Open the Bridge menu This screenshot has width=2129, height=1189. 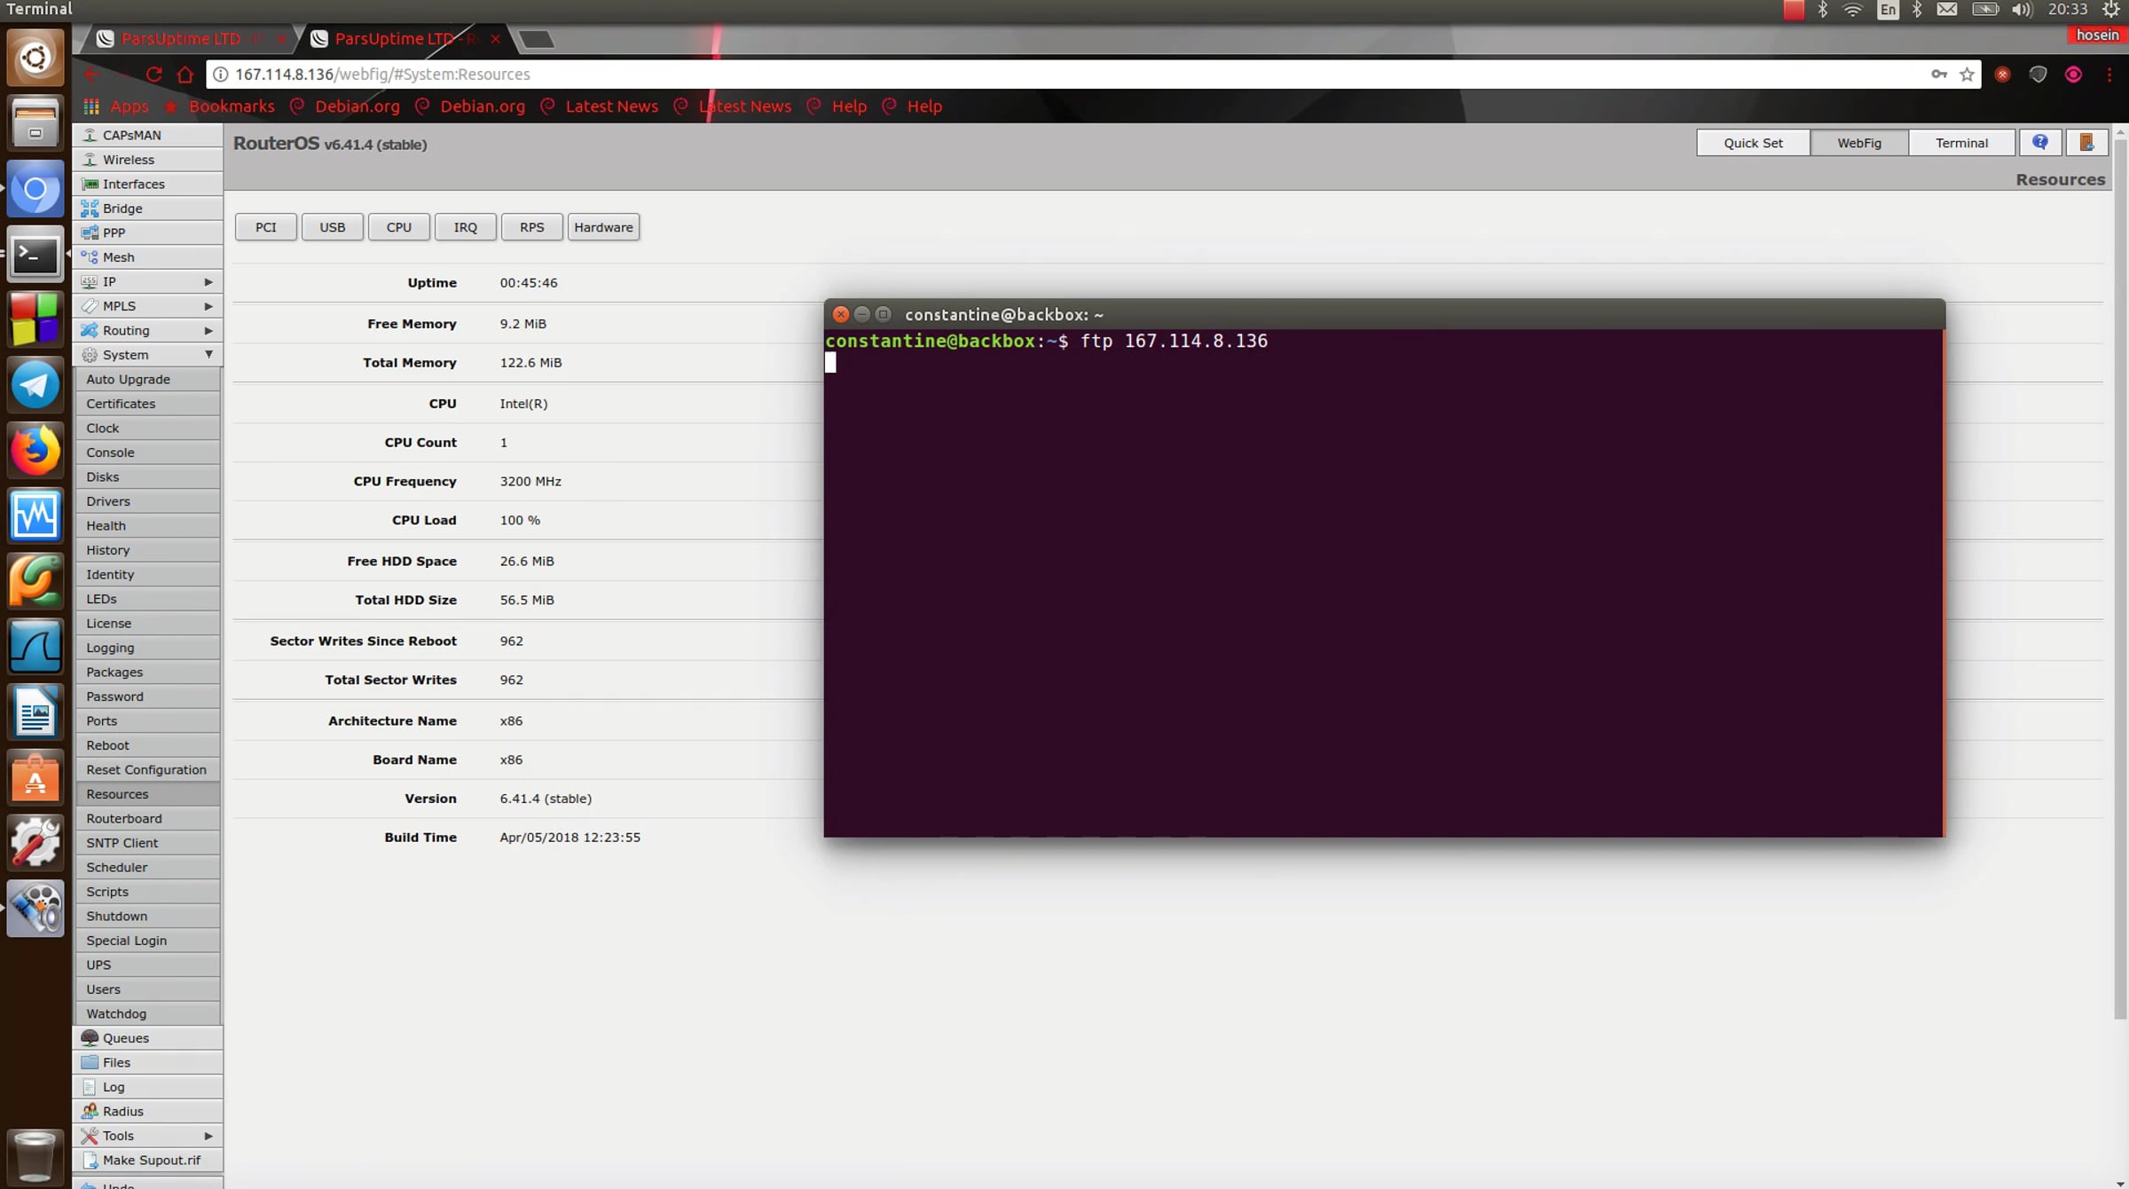point(147,209)
